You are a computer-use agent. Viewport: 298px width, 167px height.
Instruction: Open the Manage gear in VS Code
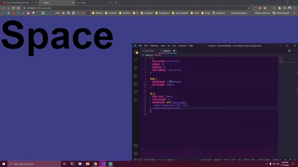136,154
